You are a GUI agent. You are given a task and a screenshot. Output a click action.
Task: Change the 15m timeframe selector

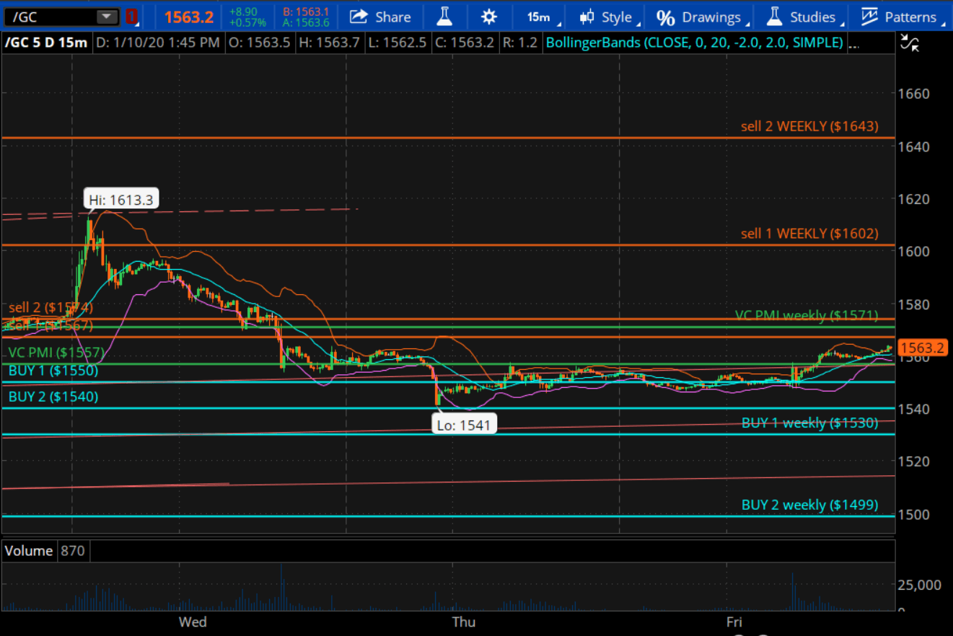538,17
